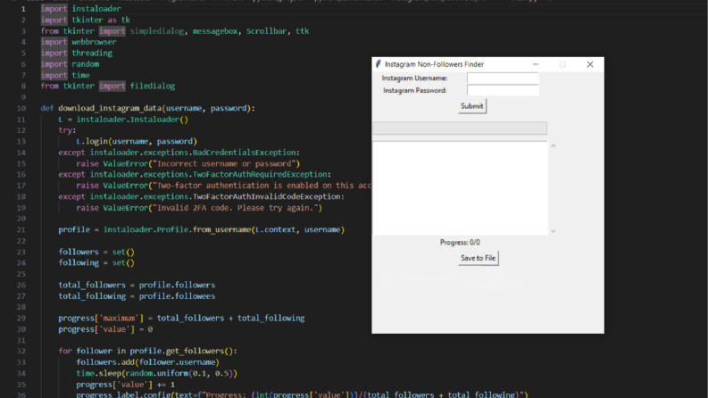Click "progress['maximum']" on line 29
Screen dimensions: 708x398
coord(101,318)
